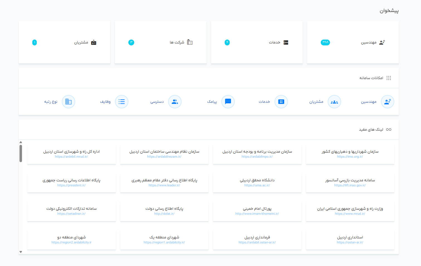421x266 pixels.
Task: Open http://www.imam-khomeini.ir/ link
Action: pos(257,214)
